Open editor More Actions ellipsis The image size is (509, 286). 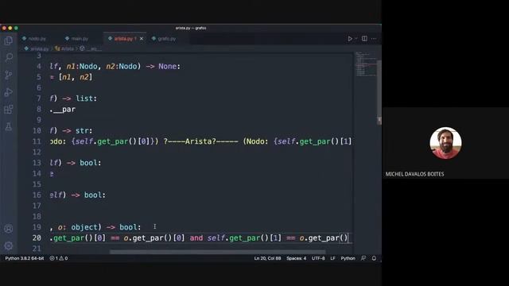click(x=374, y=39)
